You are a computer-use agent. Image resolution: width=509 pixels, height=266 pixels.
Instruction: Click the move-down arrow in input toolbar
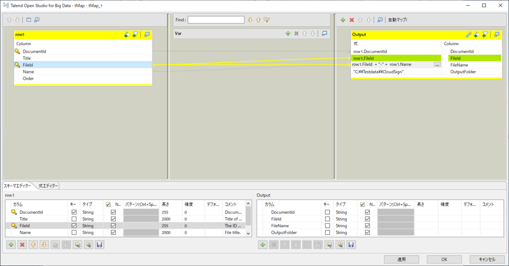[x=17, y=20]
